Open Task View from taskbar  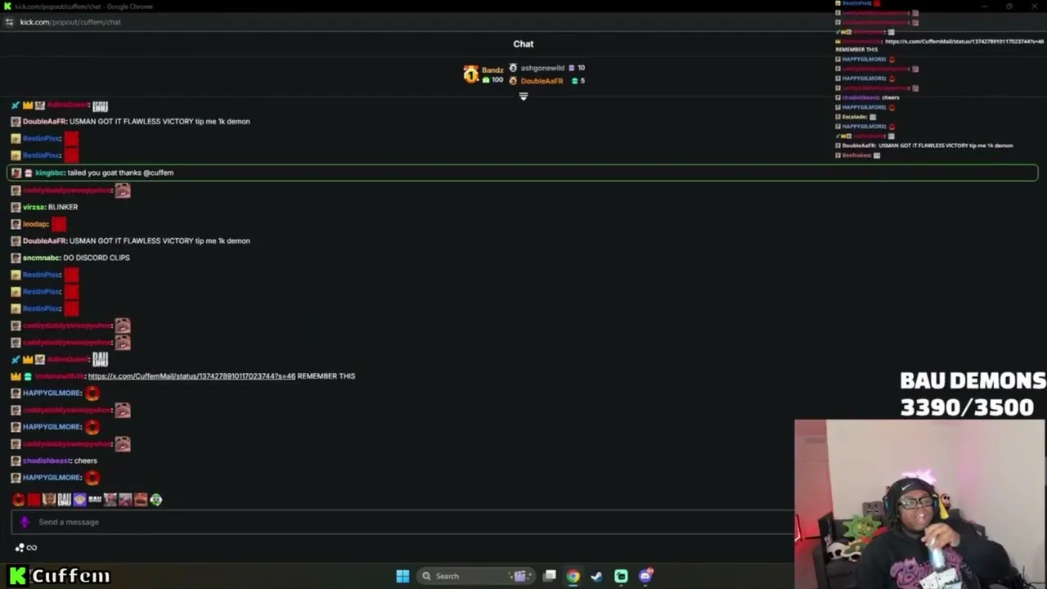(550, 576)
